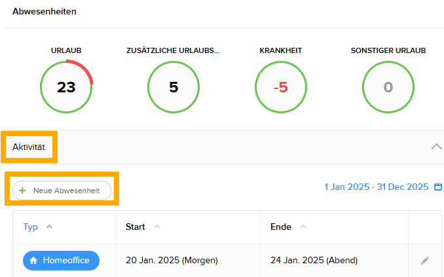The image size is (444, 277).
Task: Click the house icon in the Homeoffice badge
Action: pyautogui.click(x=33, y=261)
